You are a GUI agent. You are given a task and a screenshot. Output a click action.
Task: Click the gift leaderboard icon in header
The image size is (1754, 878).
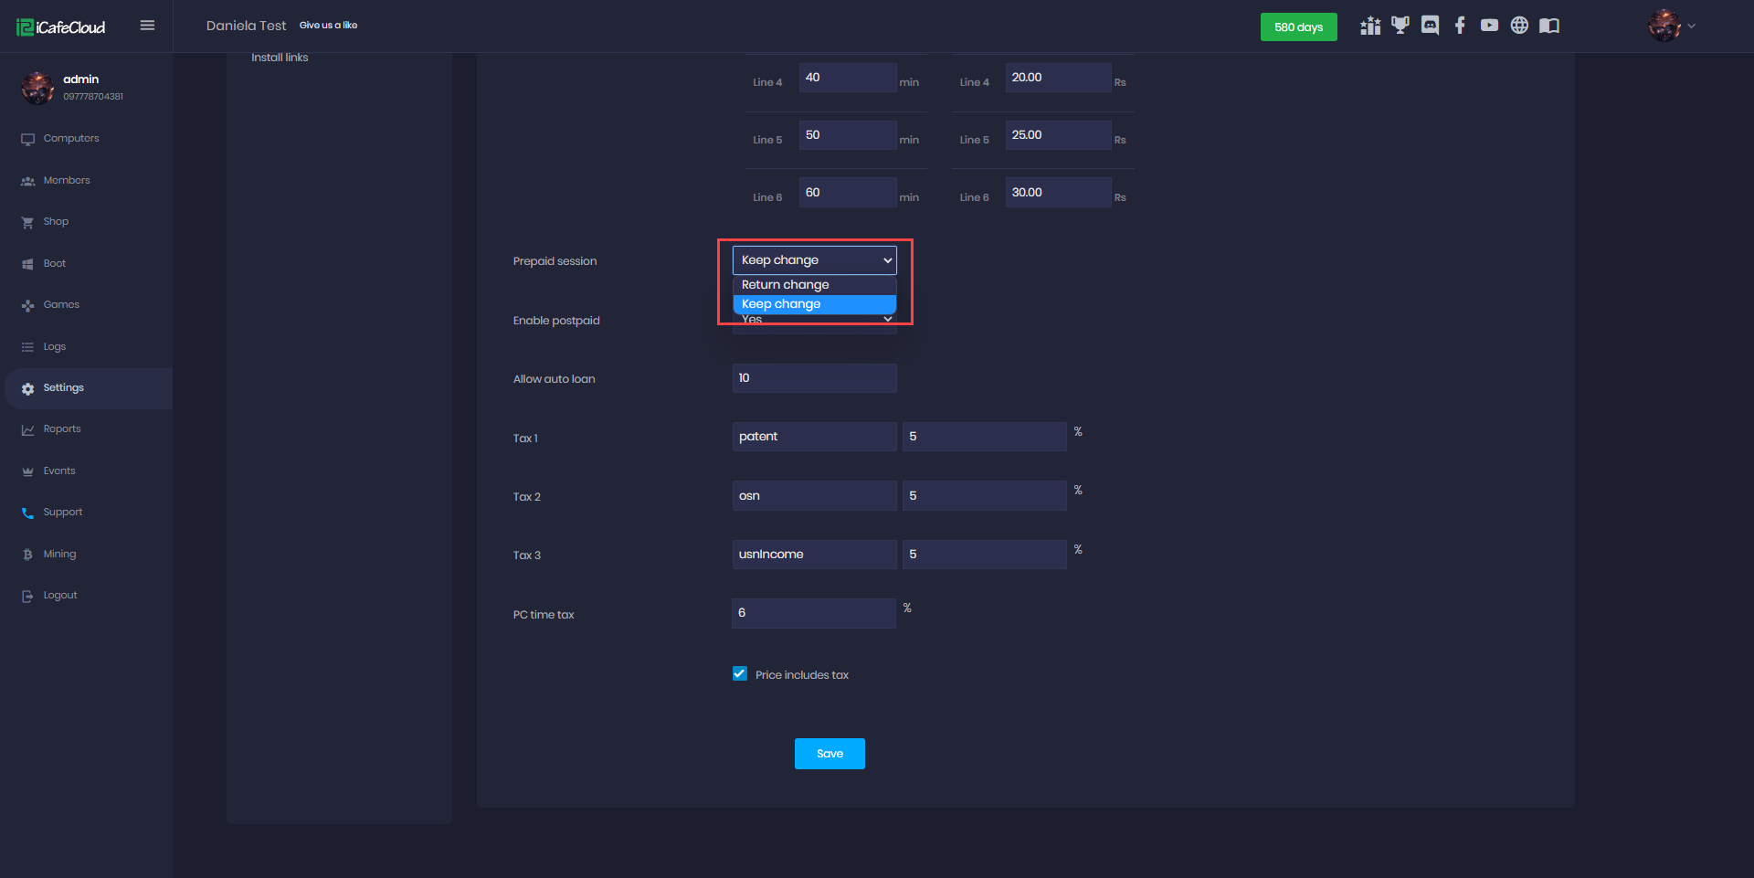[1369, 26]
